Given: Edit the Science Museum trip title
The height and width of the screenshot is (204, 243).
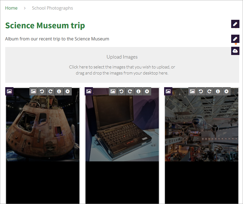Looking at the screenshot, I should [x=235, y=24].
